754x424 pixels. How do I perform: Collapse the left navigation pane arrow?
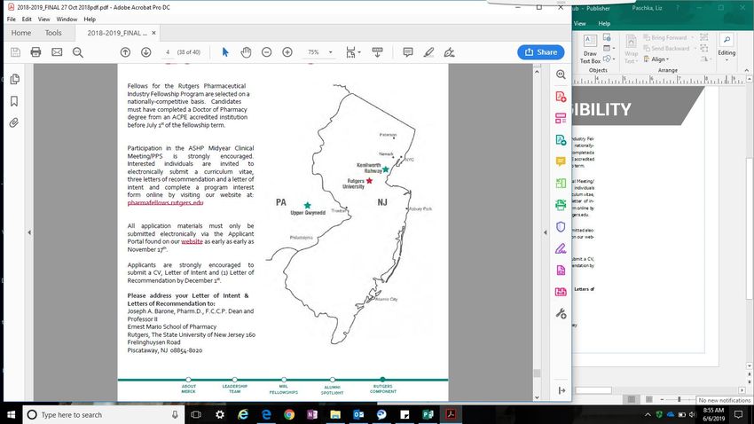coord(29,232)
